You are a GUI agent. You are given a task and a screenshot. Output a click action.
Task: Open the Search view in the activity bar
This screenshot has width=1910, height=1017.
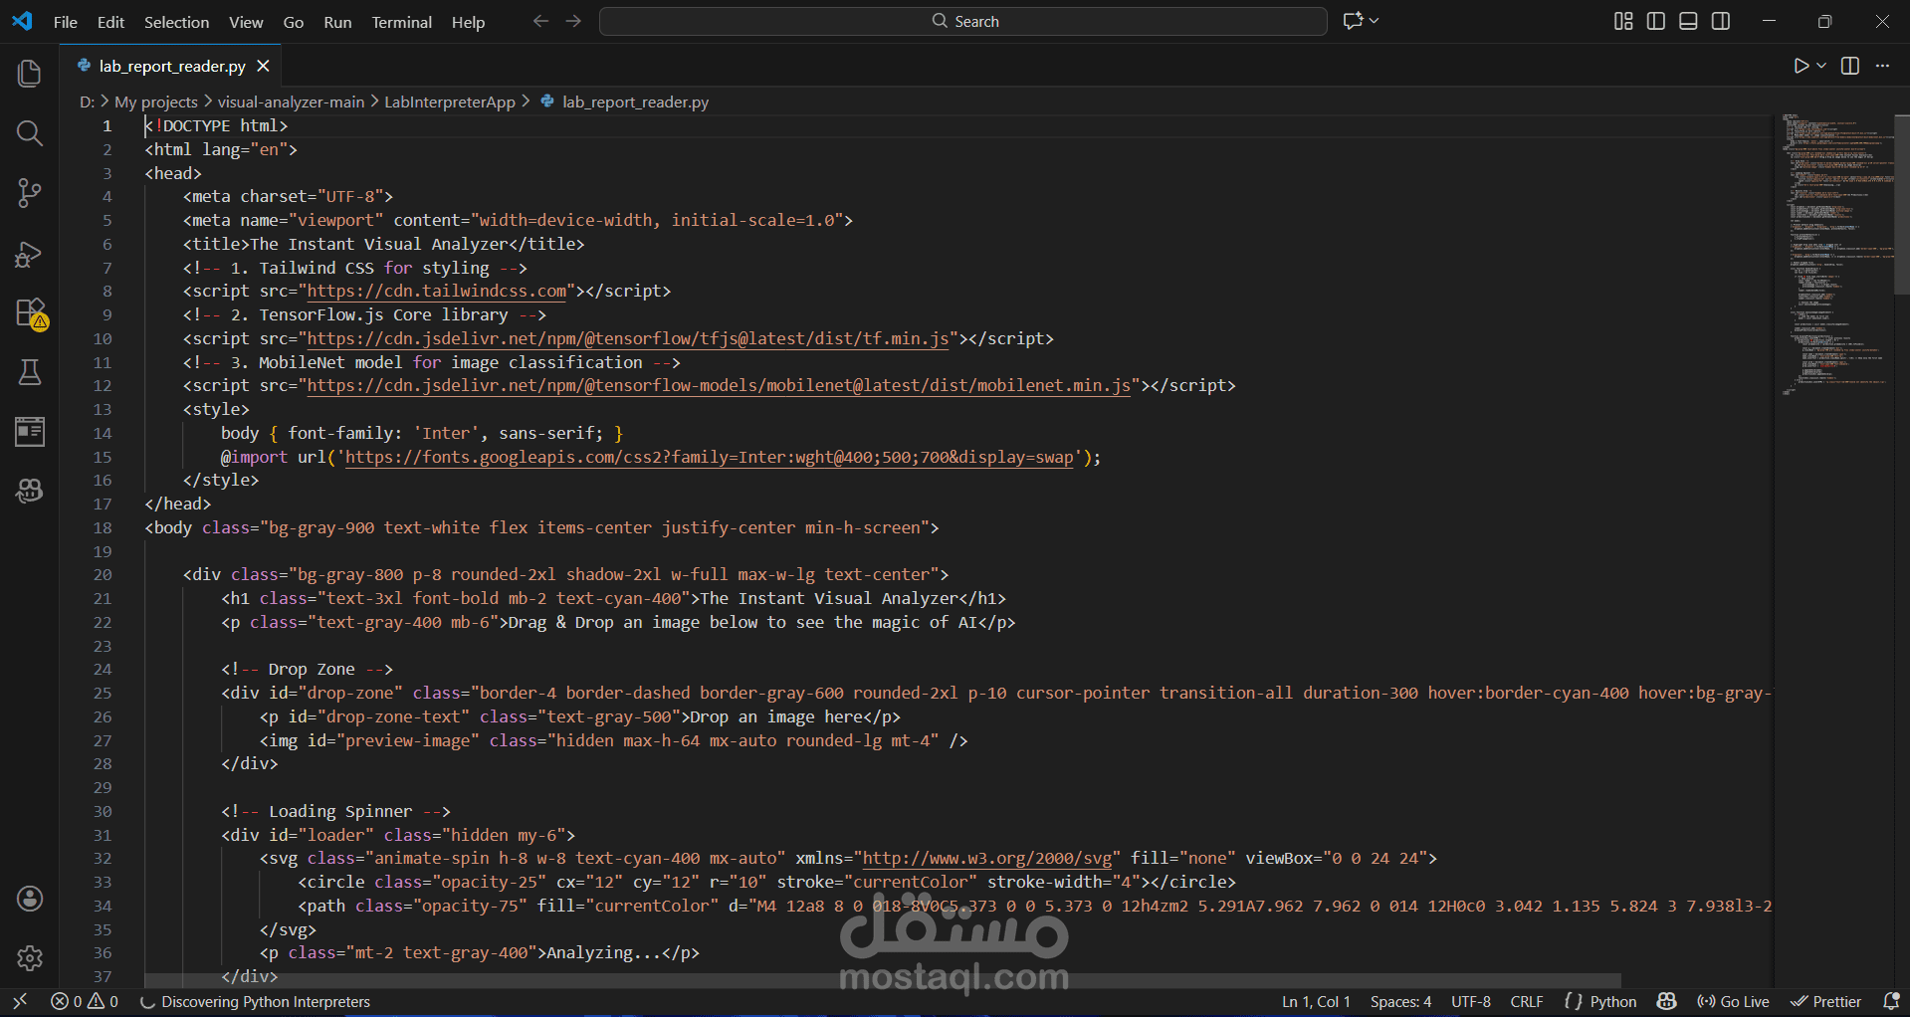(30, 133)
